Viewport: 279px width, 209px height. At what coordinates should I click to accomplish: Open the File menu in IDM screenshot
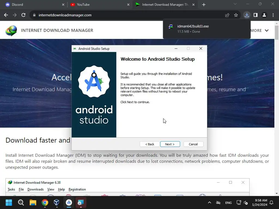tap(21, 189)
